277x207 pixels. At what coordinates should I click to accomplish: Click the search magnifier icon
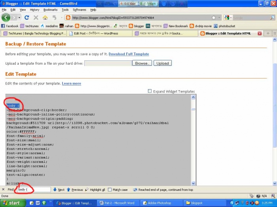coord(272,18)
